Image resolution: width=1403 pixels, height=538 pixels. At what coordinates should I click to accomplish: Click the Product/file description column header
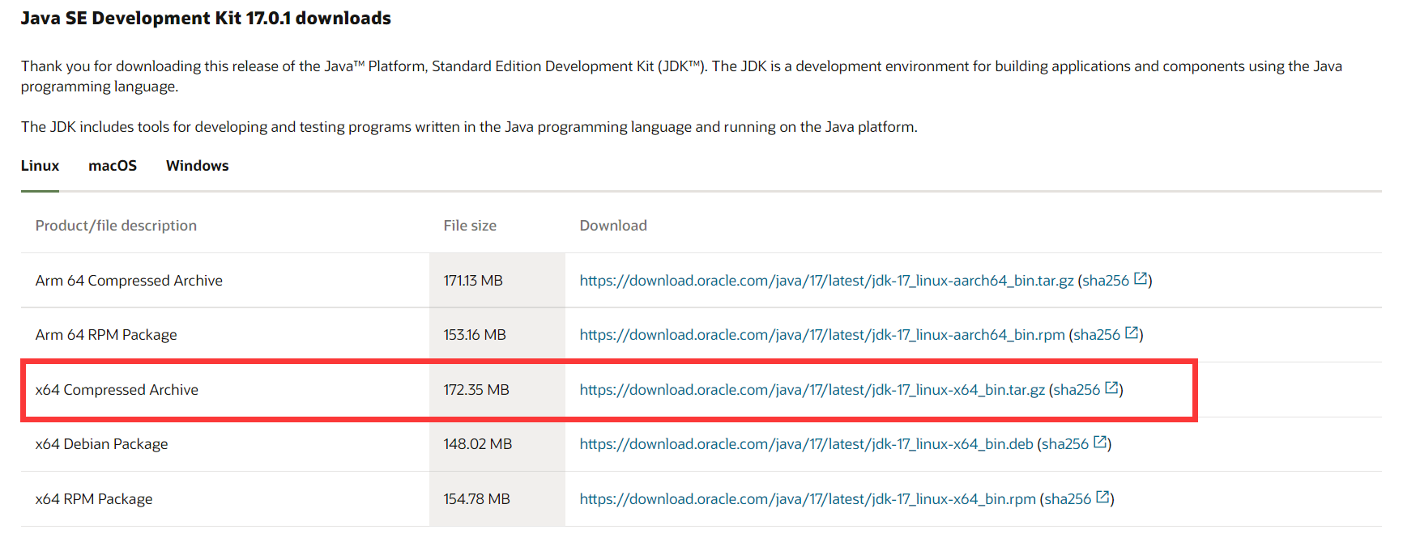[116, 226]
